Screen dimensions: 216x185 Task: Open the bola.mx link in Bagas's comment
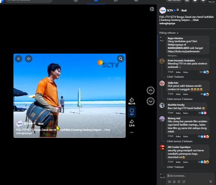click(184, 52)
